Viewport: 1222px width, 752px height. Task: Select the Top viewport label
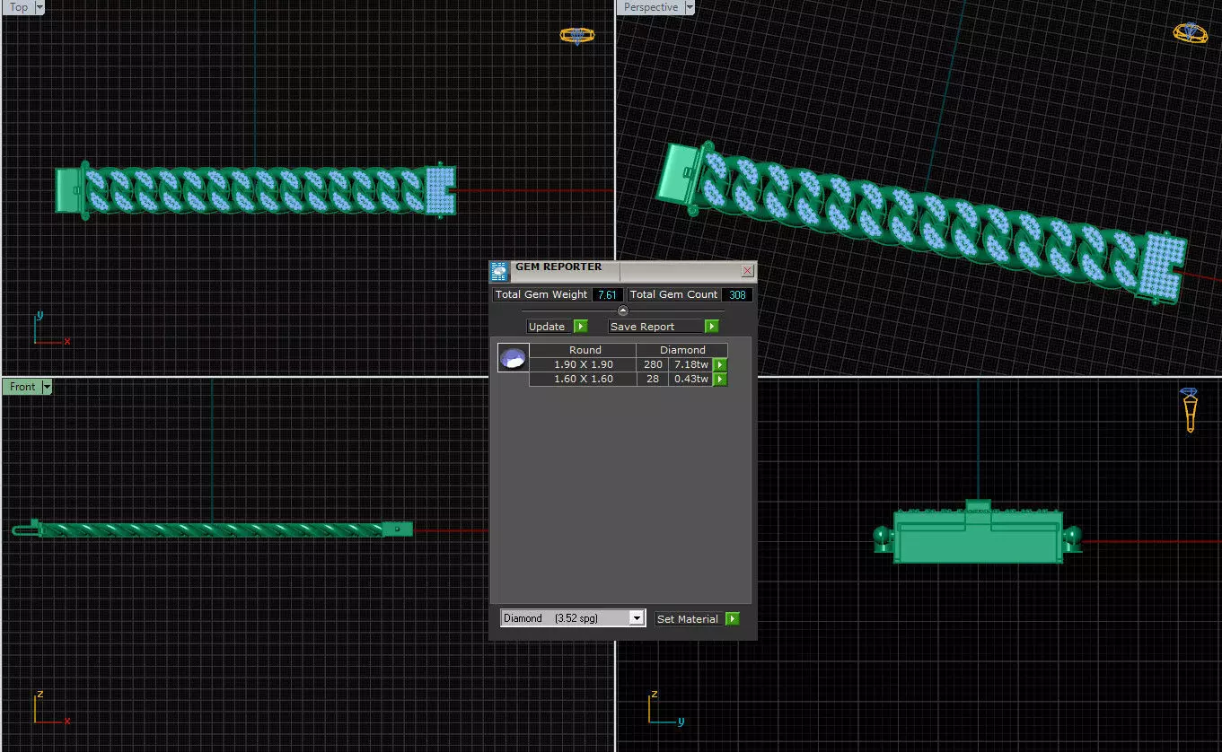point(19,7)
